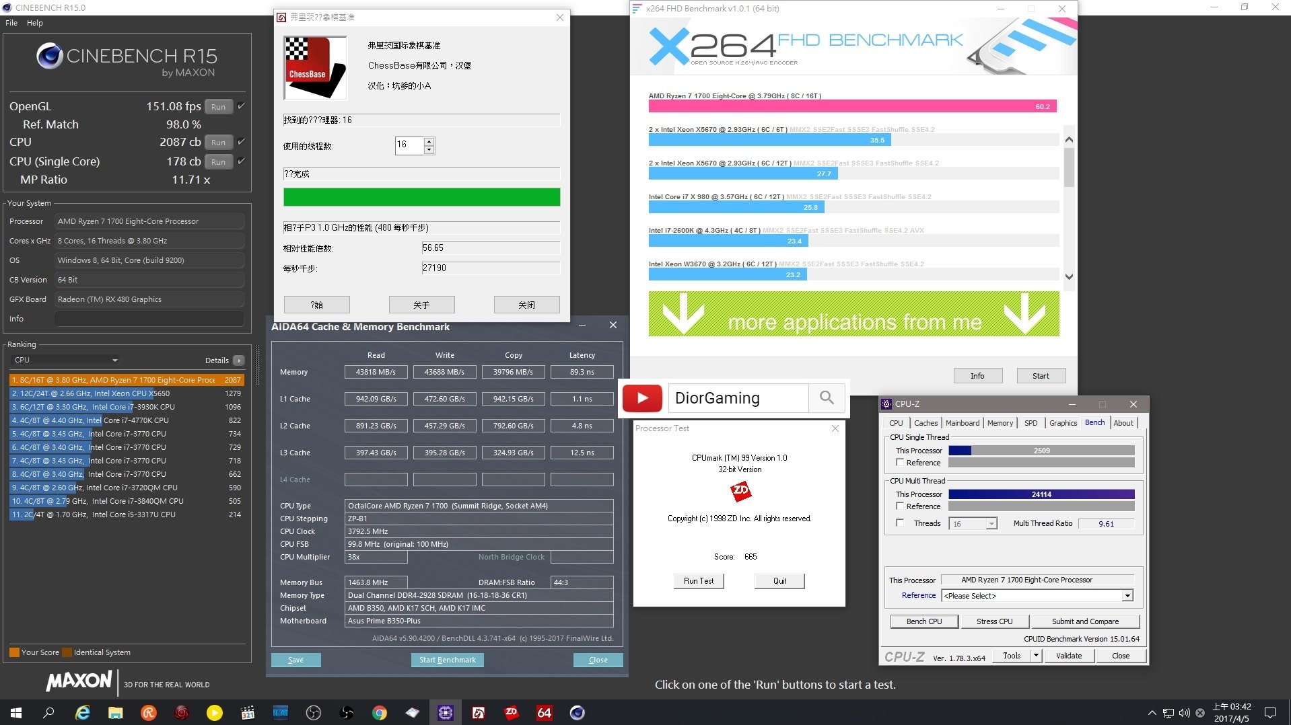
Task: Switch to Fritz Chess taskbar icon
Action: [478, 712]
